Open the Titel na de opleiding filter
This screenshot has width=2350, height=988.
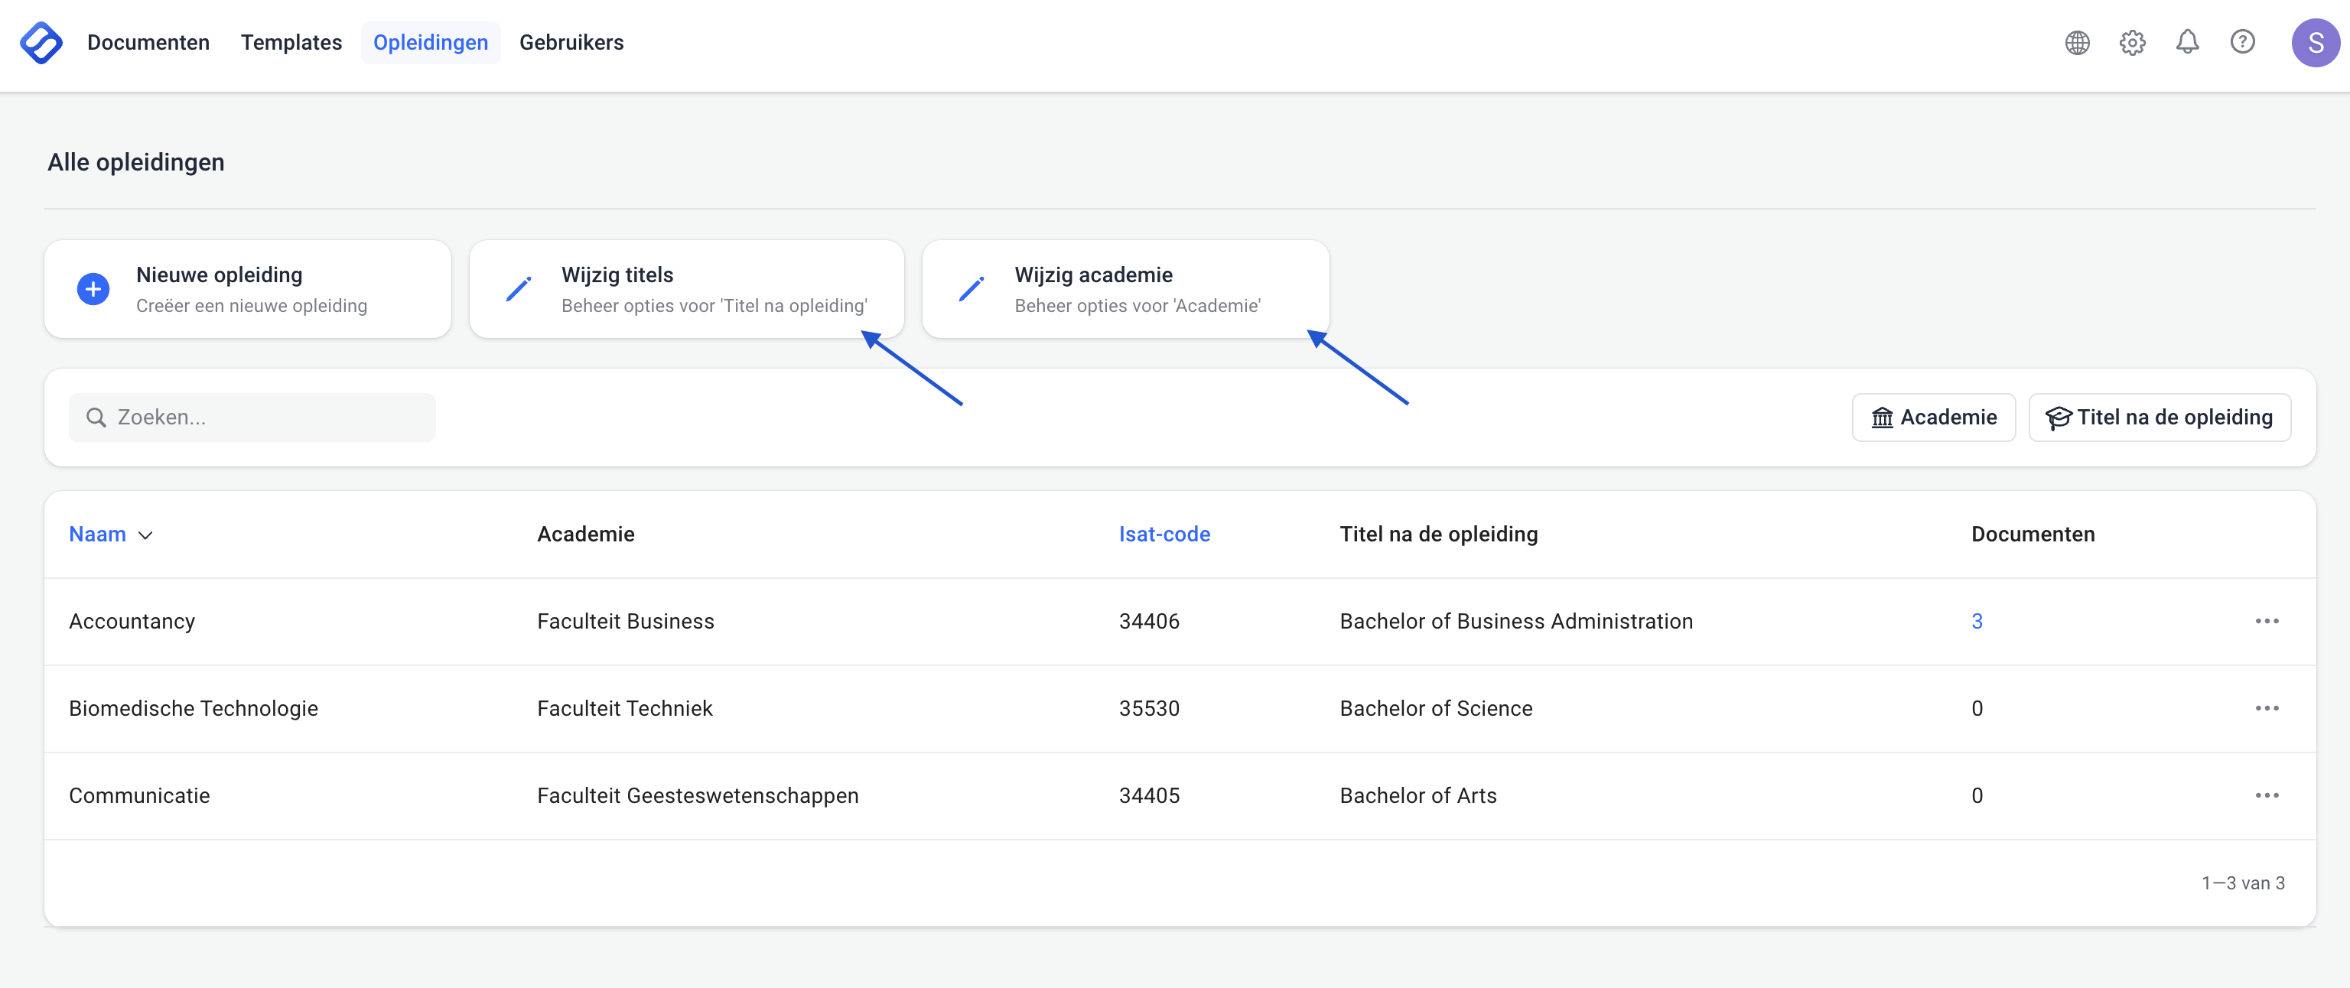click(x=2159, y=417)
